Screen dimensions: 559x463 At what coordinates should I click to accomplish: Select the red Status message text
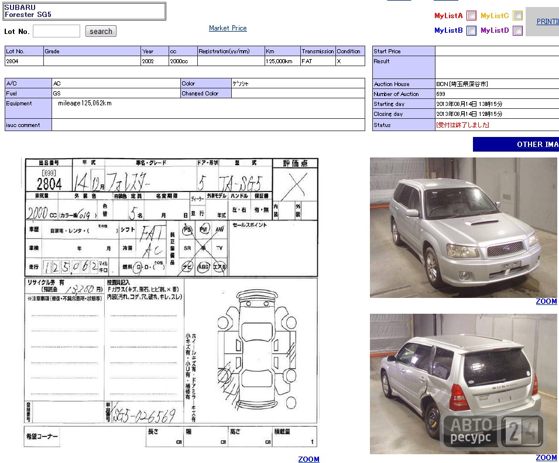pyautogui.click(x=462, y=125)
